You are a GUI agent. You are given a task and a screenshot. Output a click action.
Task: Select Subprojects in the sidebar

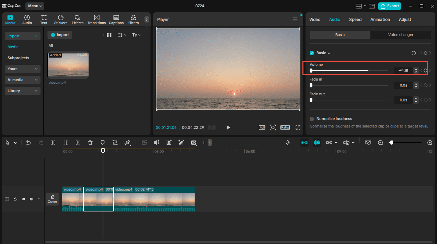(18, 58)
